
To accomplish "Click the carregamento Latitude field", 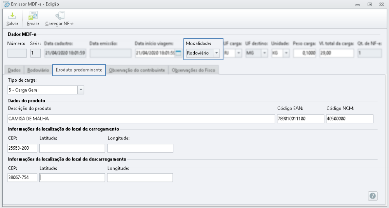I will pyautogui.click(x=72, y=148).
